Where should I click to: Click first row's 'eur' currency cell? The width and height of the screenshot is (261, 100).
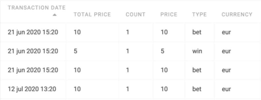[226, 32]
